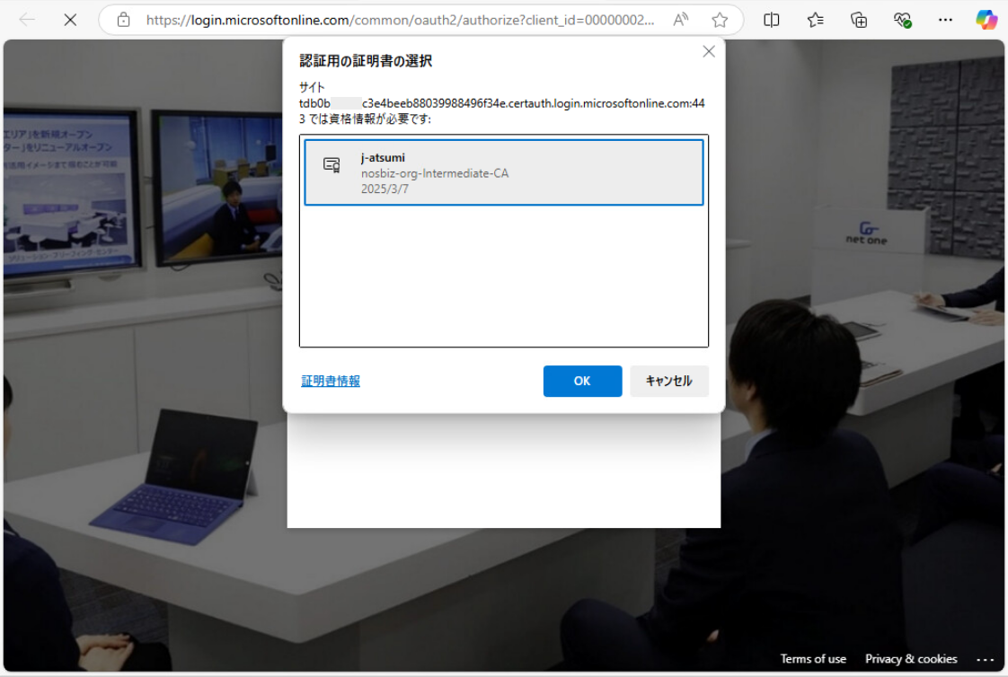The image size is (1008, 677).
Task: Expand the footer ellipsis options
Action: [986, 659]
